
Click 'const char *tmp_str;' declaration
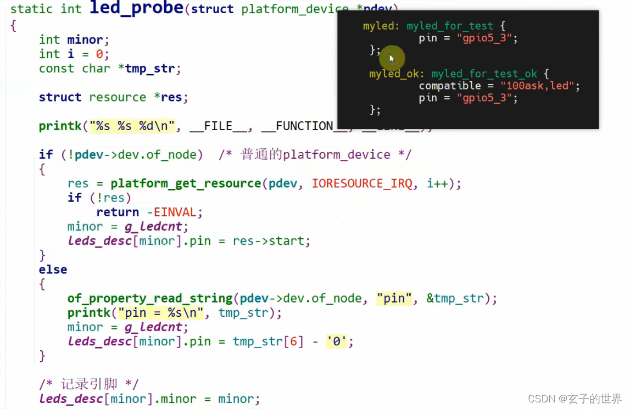110,69
